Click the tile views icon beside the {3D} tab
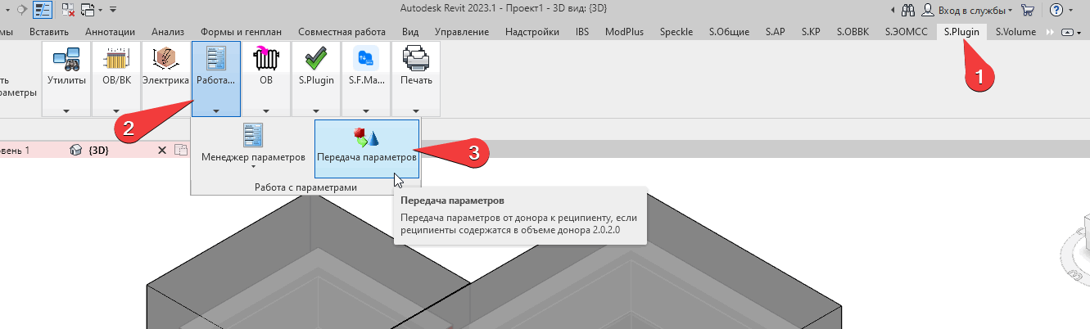The height and width of the screenshot is (329, 1090). point(183,151)
